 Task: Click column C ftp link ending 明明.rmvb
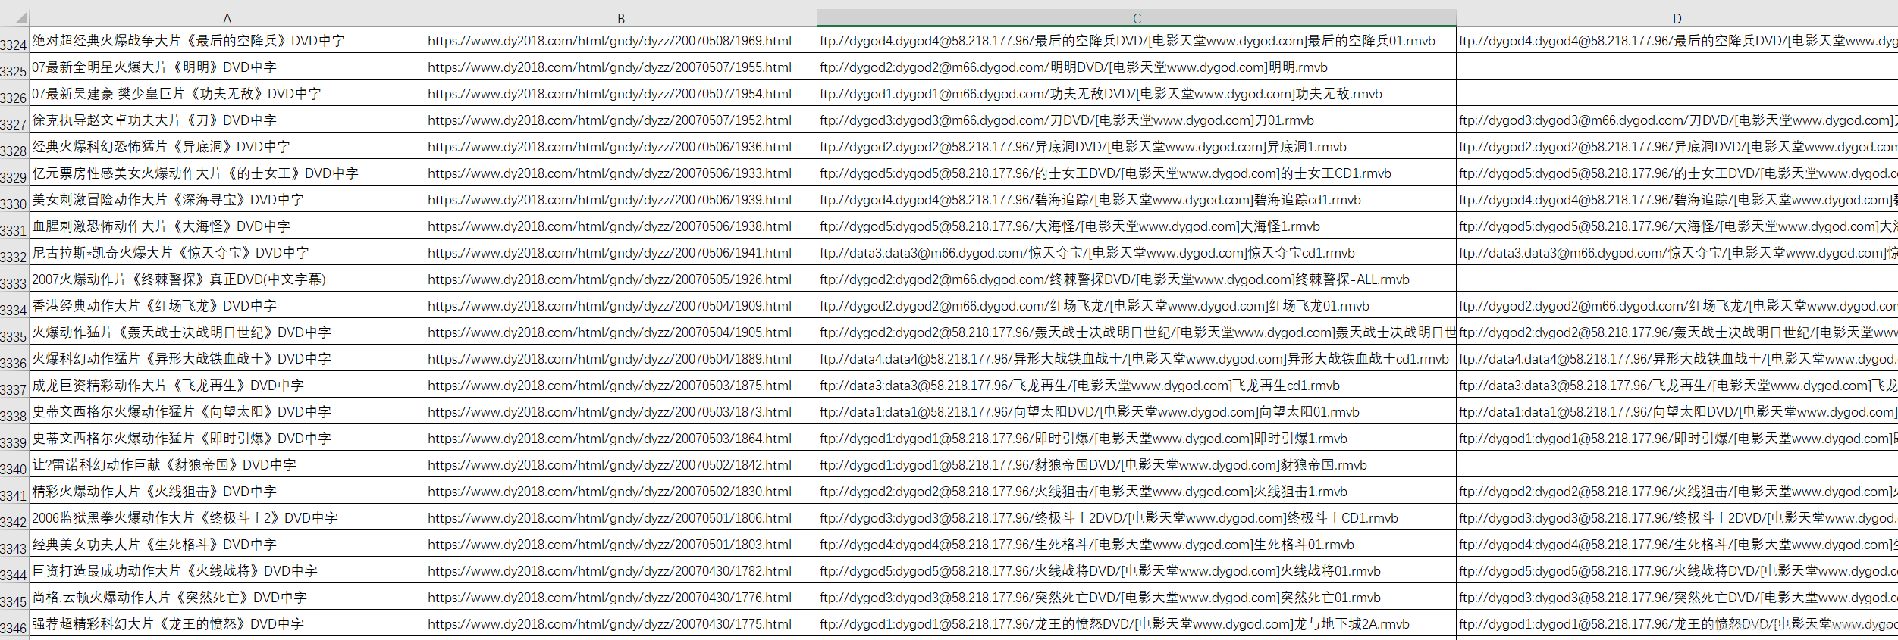(1074, 67)
